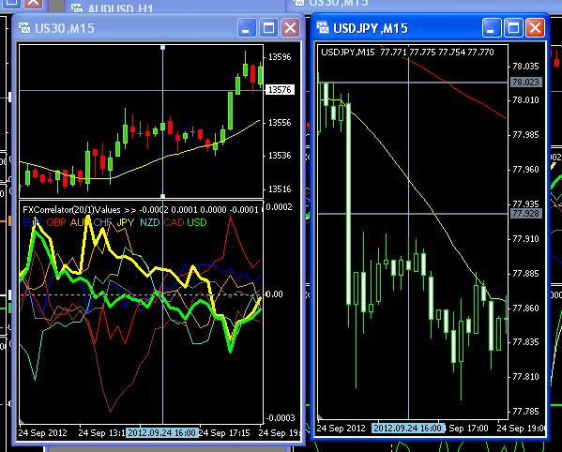Image resolution: width=562 pixels, height=452 pixels.
Task: Click the 13576 price label on US30
Action: (x=280, y=89)
